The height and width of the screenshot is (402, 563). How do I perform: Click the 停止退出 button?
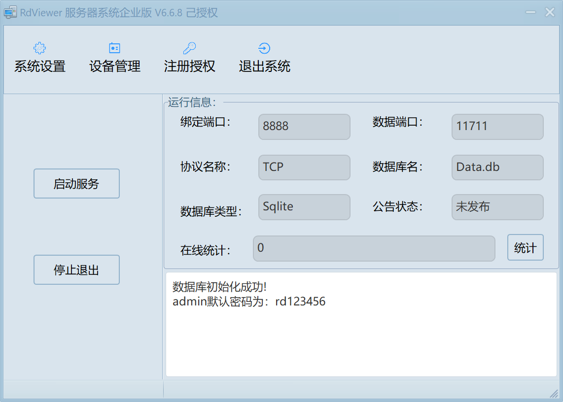76,269
